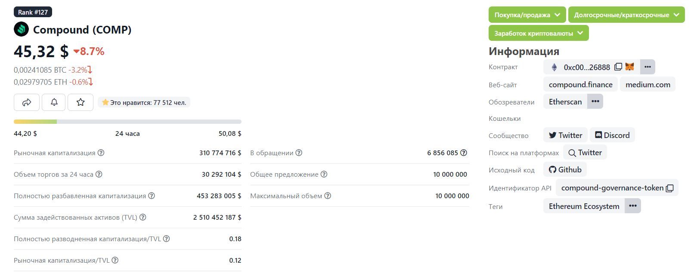Click the 50,08 $ daily high value

pos(230,133)
